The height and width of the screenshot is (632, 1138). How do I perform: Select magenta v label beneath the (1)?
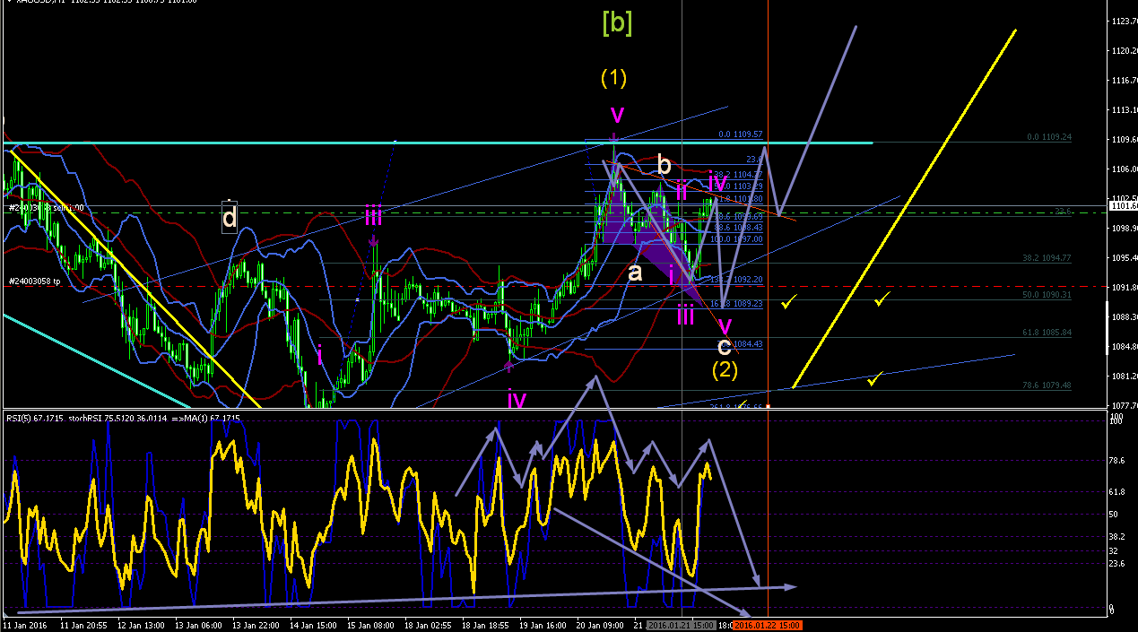click(617, 114)
